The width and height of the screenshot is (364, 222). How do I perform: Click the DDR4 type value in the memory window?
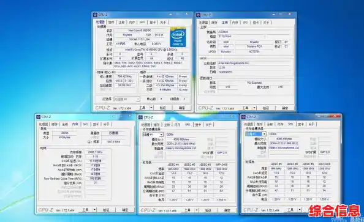pos(65,133)
